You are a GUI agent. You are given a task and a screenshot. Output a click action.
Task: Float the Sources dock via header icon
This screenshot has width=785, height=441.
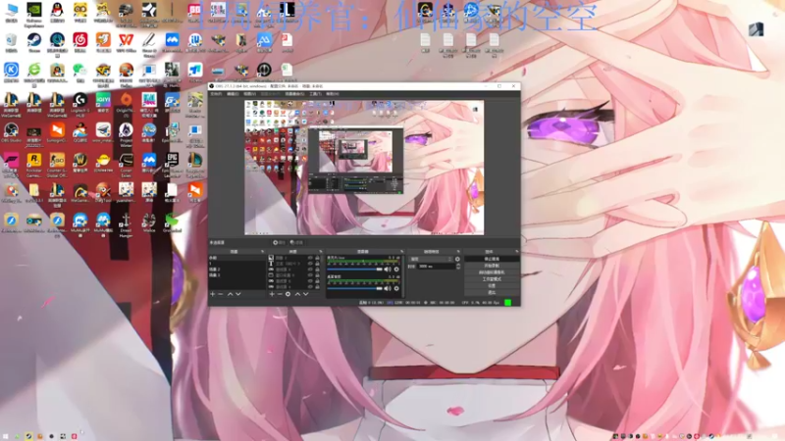[x=321, y=252]
